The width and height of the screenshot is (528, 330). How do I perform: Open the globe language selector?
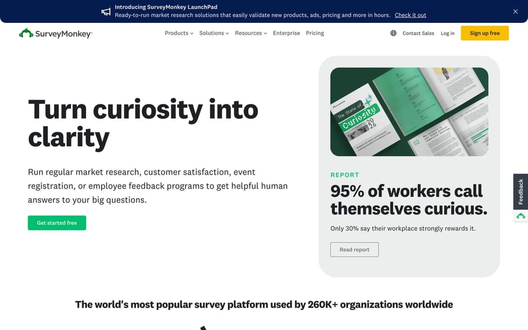tap(393, 33)
